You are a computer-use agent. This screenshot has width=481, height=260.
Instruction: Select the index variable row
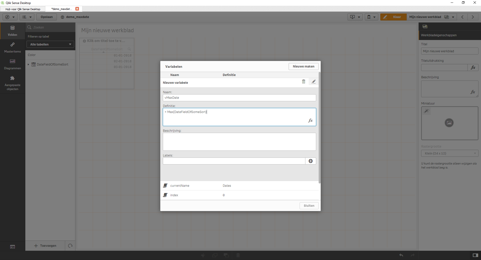click(x=239, y=195)
